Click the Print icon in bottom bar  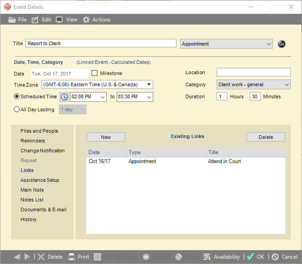point(71,257)
